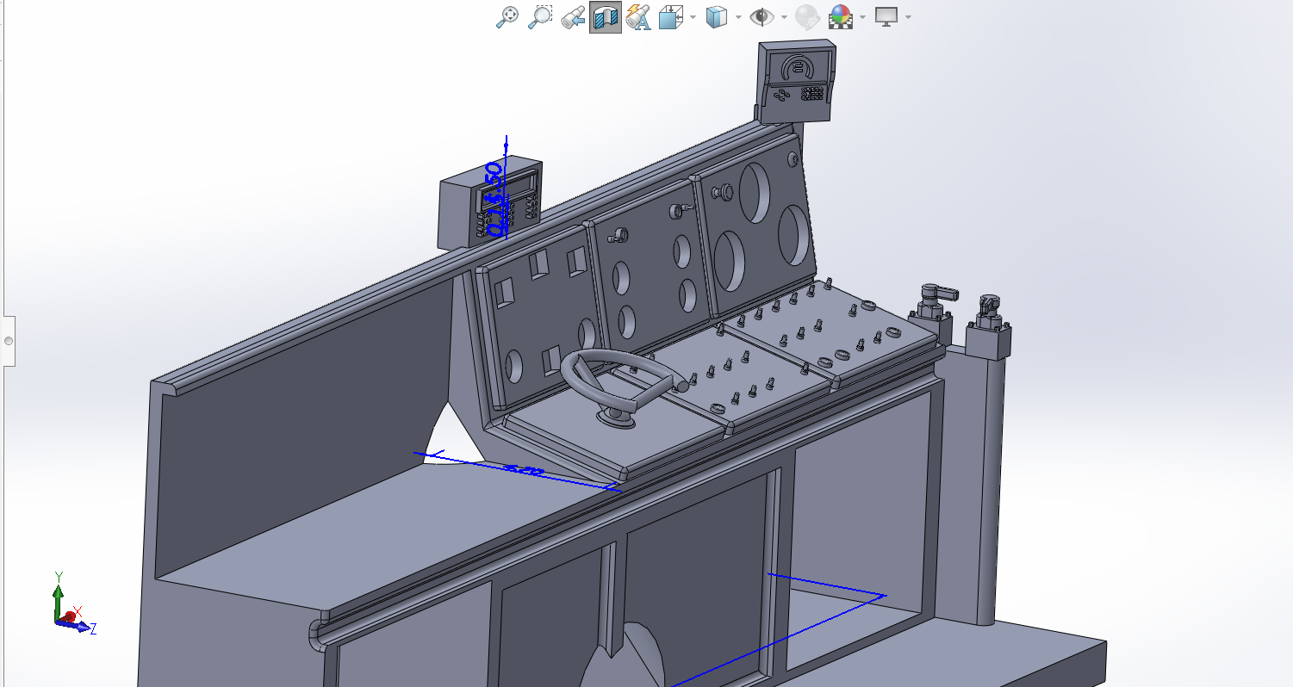
Task: Open Dynamic Annotation Views tool
Action: pos(638,16)
